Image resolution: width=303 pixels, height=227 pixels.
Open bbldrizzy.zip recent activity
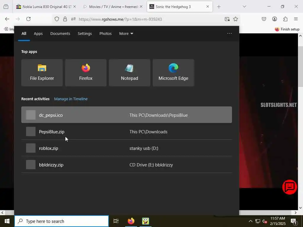coord(127,165)
